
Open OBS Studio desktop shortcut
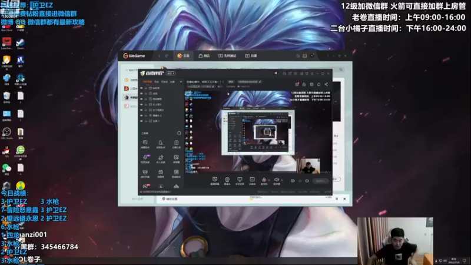[6, 134]
